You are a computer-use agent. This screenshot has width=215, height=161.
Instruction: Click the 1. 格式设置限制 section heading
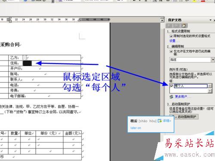(178, 31)
